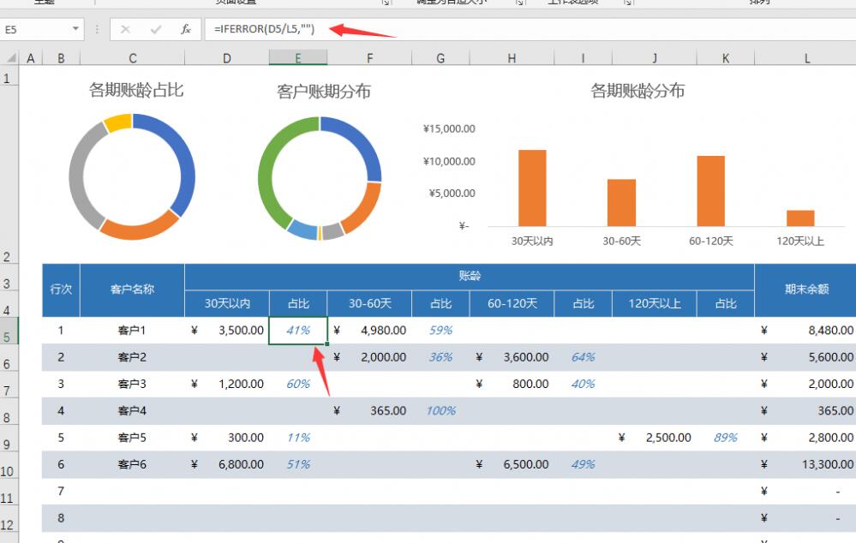Click the 账龄 merged header cell
The height and width of the screenshot is (543, 856).
coord(470,277)
